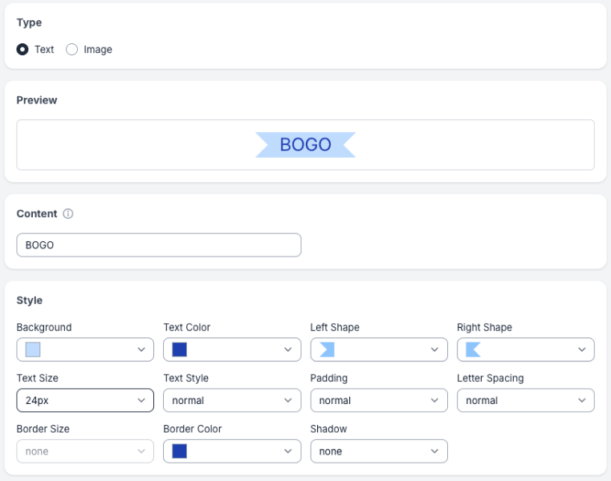Click the disabled Border Size dropdown
This screenshot has height=481, width=611.
coord(84,451)
